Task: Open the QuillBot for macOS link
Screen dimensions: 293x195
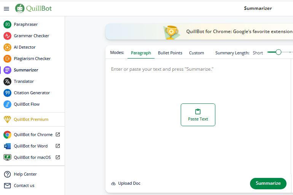Action: [x=32, y=157]
